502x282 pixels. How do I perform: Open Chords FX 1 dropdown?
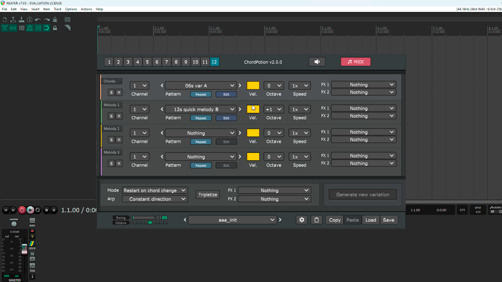coord(364,85)
